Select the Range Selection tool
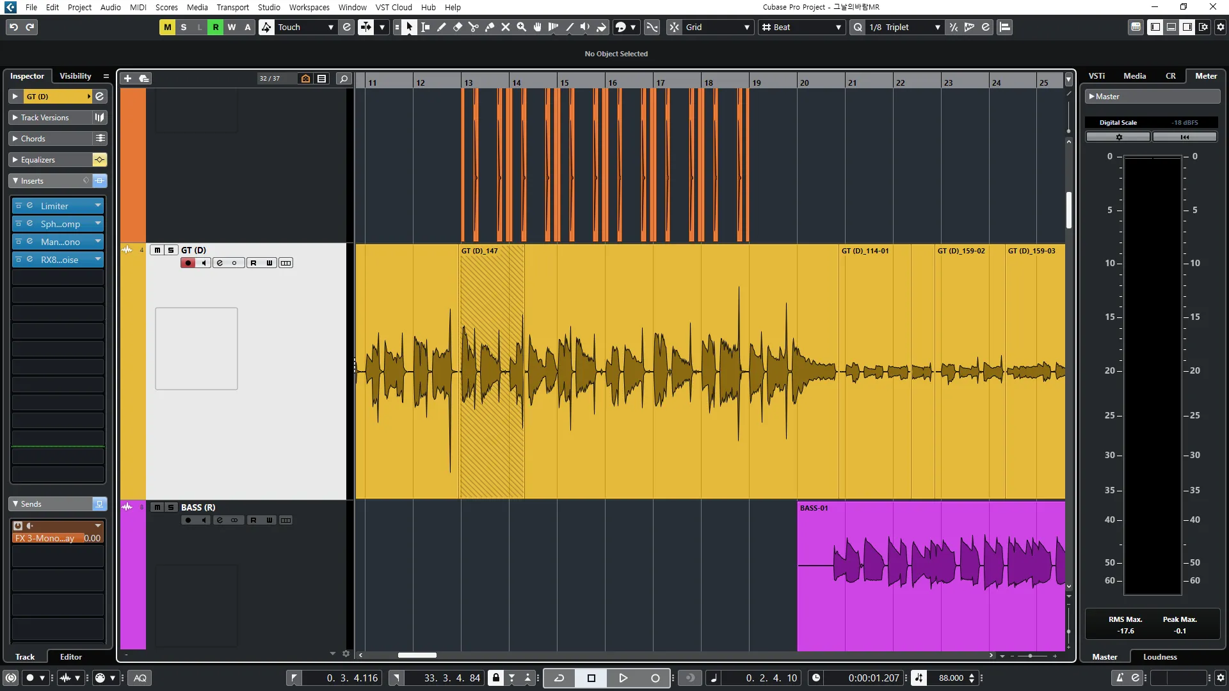 425,27
